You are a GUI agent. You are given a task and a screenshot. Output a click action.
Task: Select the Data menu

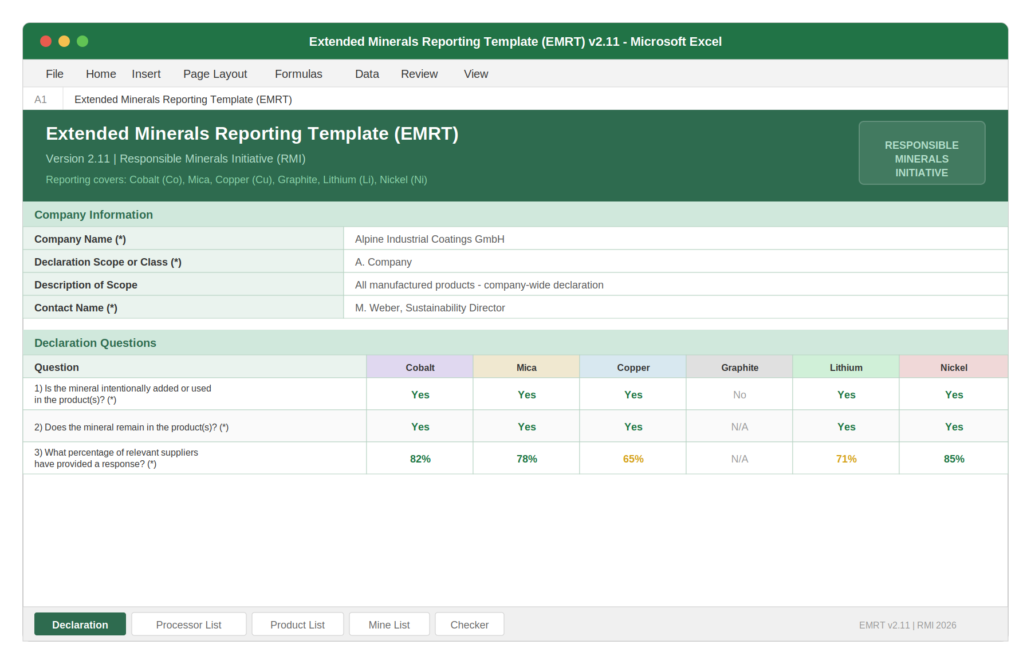(x=367, y=73)
